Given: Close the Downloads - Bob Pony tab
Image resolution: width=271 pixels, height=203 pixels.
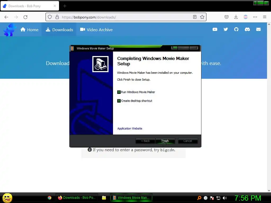Looking at the screenshot, I should 55,6.
